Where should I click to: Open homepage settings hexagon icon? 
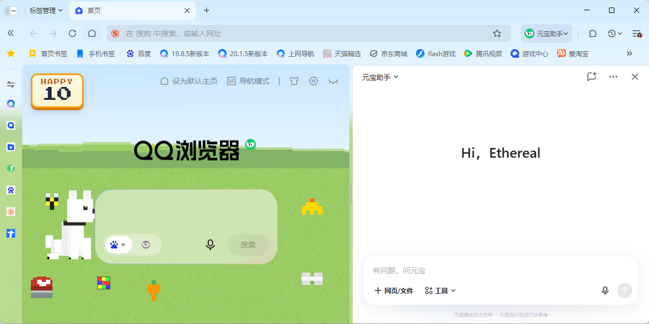(314, 81)
